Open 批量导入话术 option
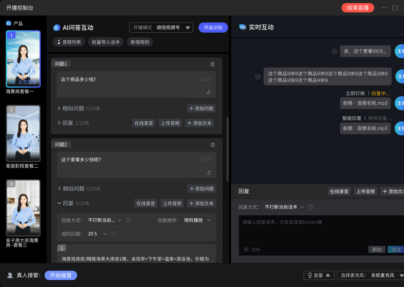 (105, 42)
